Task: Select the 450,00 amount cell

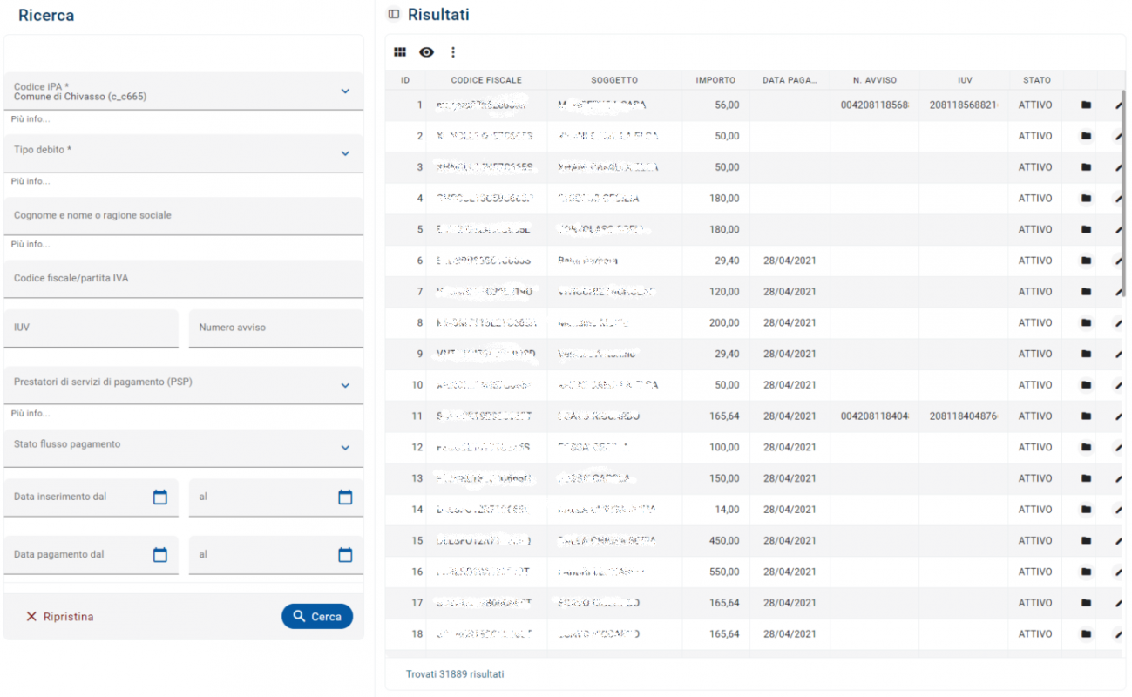Action: [715, 541]
